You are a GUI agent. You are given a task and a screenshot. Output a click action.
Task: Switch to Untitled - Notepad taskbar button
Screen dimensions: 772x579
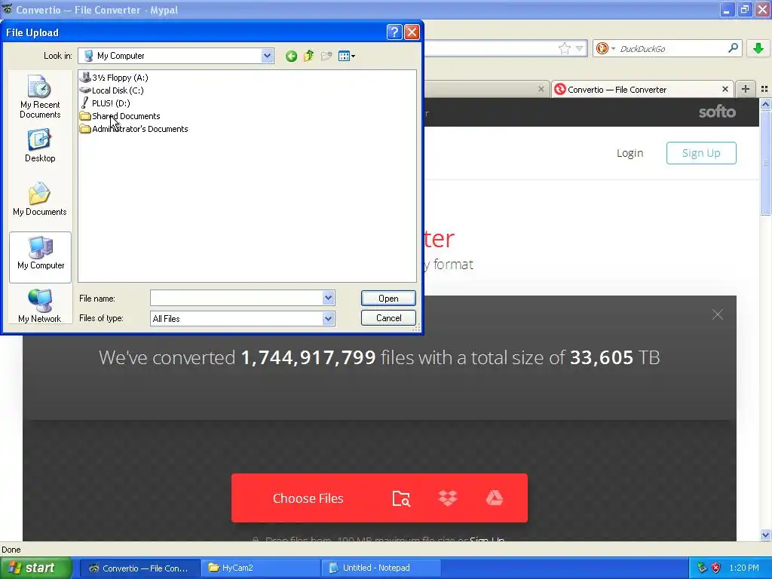click(x=381, y=568)
